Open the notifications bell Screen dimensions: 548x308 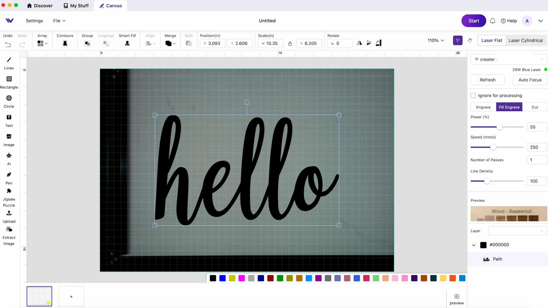[493, 21]
